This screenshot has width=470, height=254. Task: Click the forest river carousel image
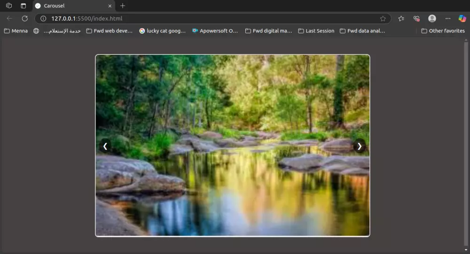pos(232,146)
